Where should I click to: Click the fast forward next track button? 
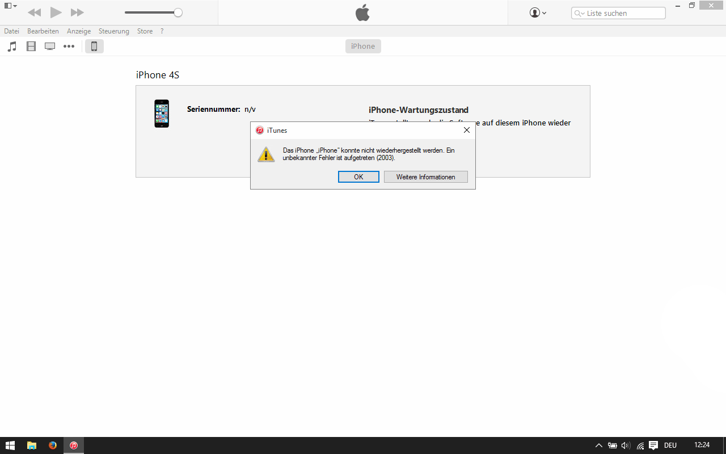point(77,12)
